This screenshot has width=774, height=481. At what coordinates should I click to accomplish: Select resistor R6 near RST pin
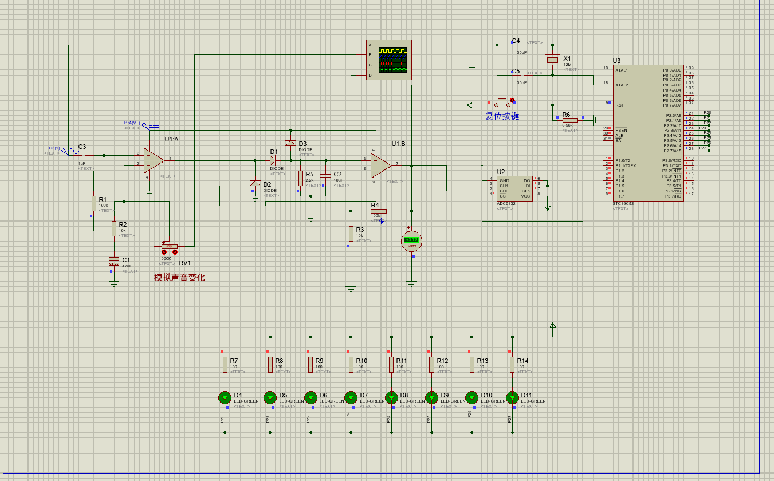coord(570,120)
